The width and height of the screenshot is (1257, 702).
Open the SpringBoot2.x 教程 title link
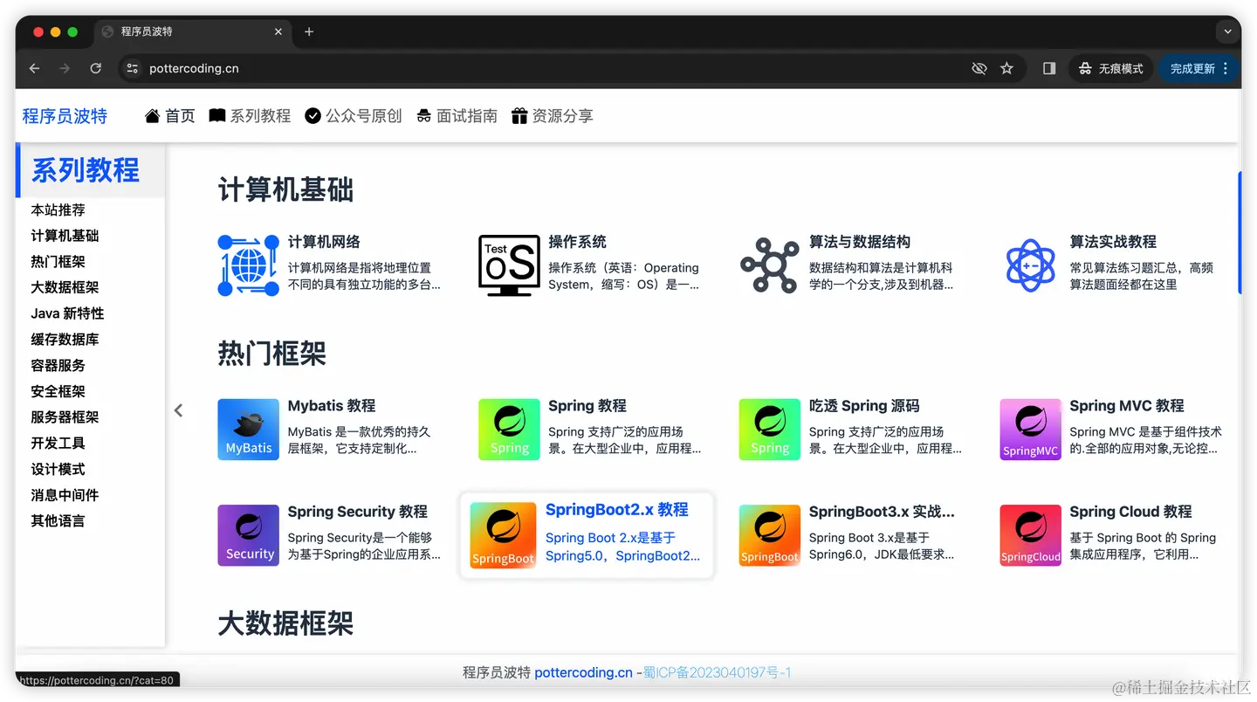coord(616,509)
